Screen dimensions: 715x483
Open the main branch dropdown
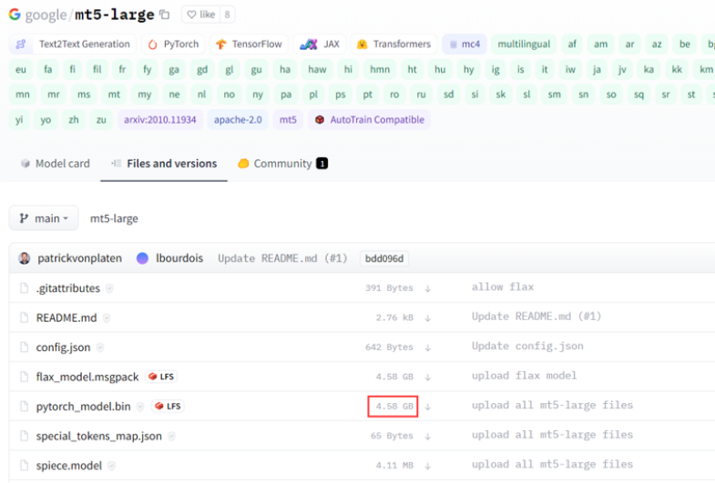pyautogui.click(x=44, y=218)
